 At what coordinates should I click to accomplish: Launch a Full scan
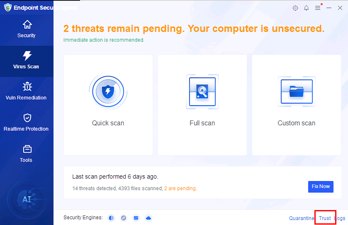(202, 105)
